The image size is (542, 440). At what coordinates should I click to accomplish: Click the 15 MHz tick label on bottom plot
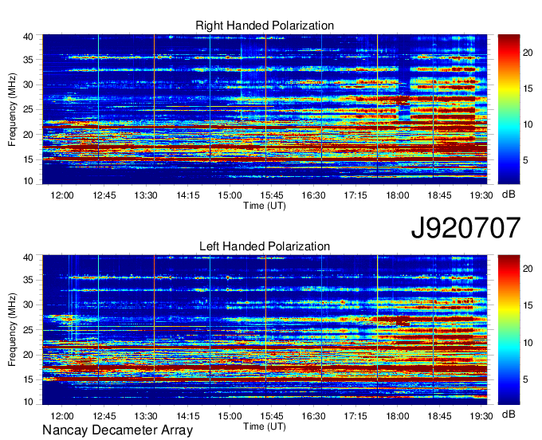28,379
